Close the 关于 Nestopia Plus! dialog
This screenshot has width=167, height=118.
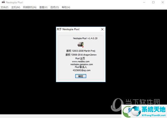[x=102, y=29]
